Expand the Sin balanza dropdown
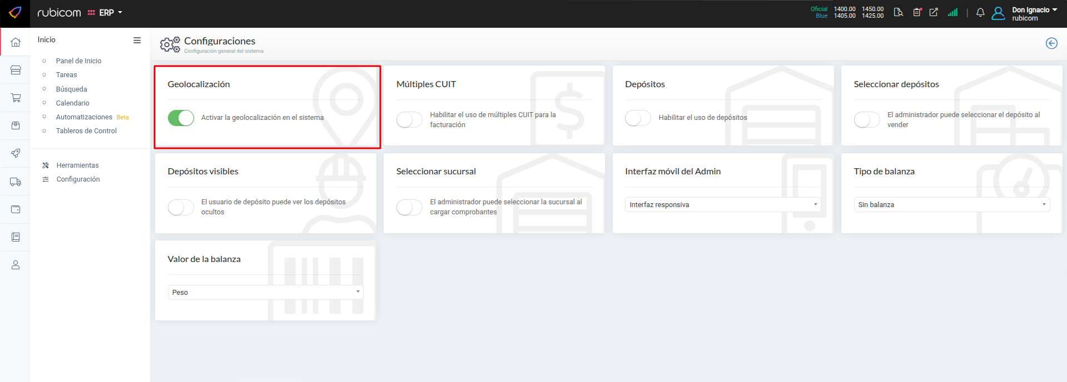The width and height of the screenshot is (1067, 382). coord(951,205)
